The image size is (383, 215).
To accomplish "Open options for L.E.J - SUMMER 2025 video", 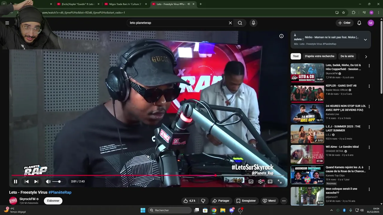I will click(369, 127).
